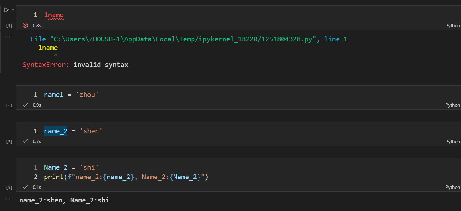461x211 pixels.
Task: Click yellow 1name in traceback output
Action: click(48, 48)
